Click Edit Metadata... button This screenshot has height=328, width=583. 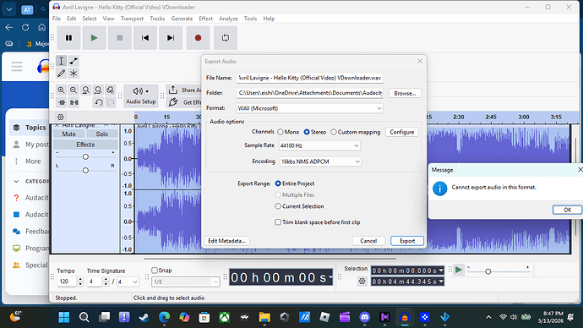[x=226, y=241]
